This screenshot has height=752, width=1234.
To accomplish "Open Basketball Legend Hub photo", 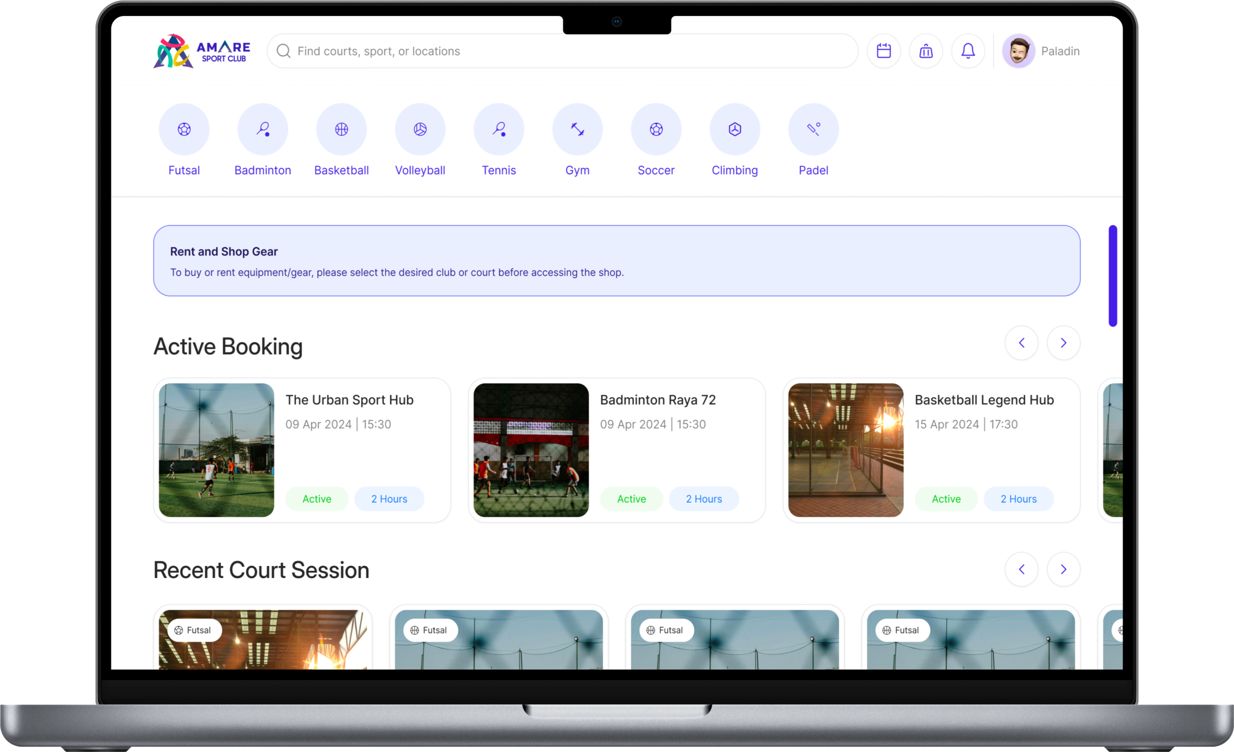I will tap(845, 450).
